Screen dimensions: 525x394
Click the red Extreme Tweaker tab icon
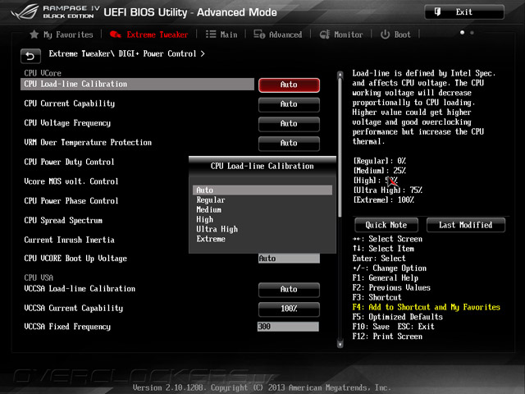coord(115,34)
